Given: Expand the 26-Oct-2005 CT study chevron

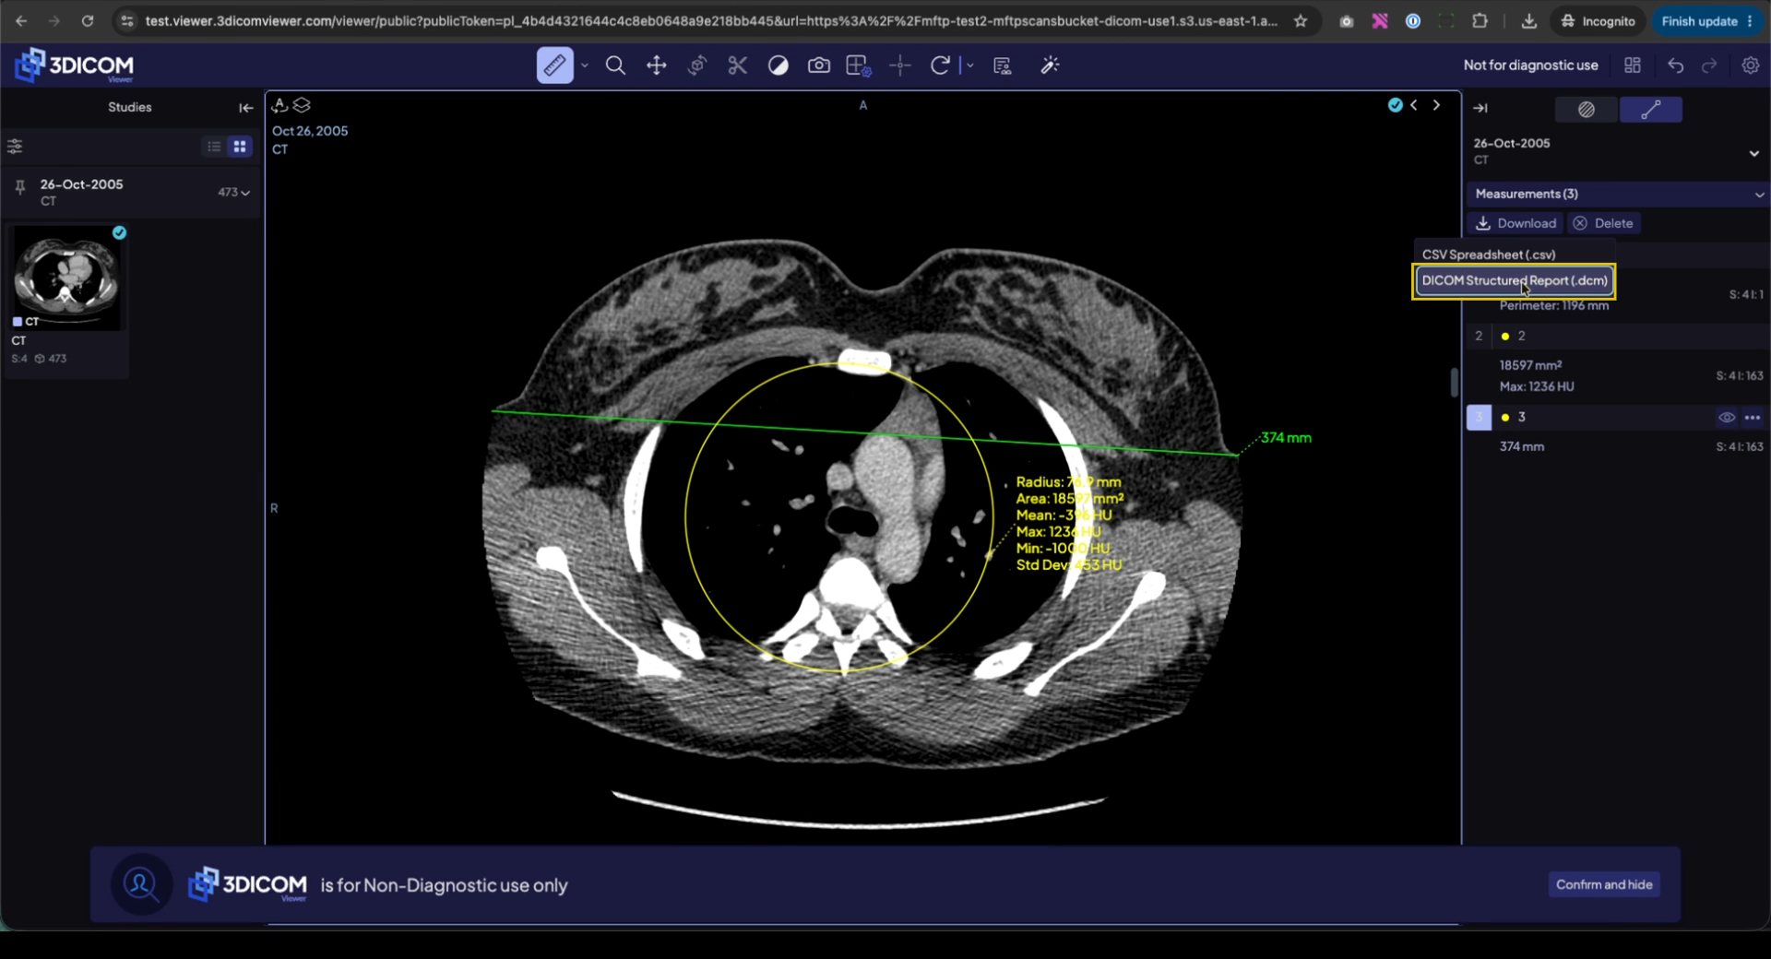Looking at the screenshot, I should 1753,153.
